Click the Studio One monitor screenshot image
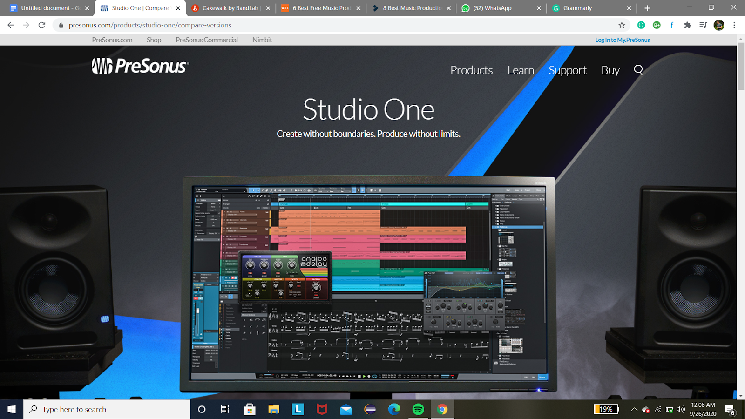 [x=368, y=284]
